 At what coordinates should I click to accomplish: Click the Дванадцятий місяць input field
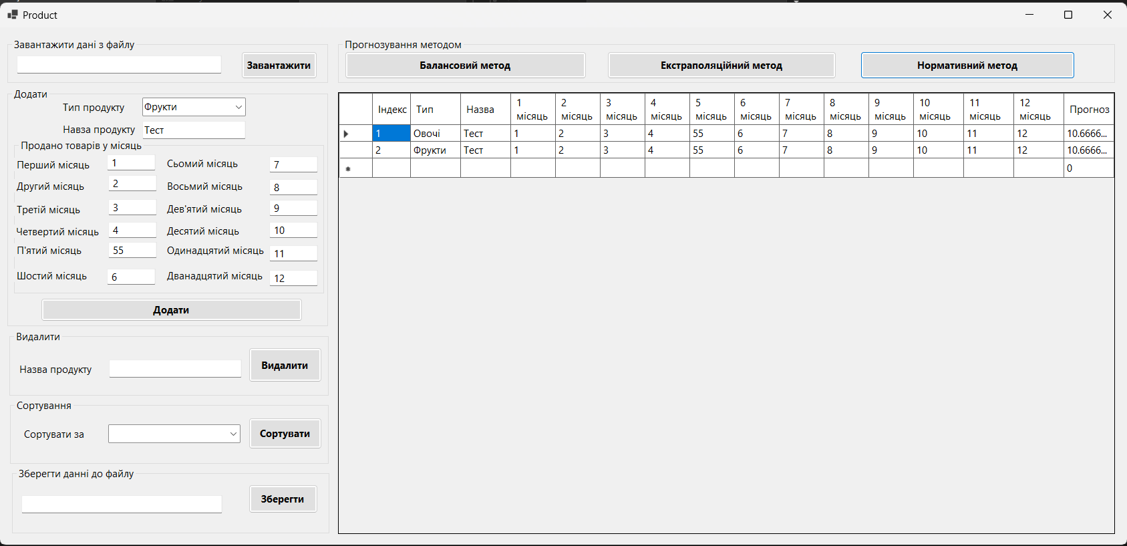[x=293, y=278]
